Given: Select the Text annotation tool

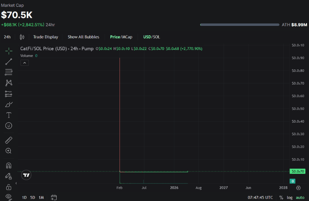Looking at the screenshot, I should click(9, 115).
